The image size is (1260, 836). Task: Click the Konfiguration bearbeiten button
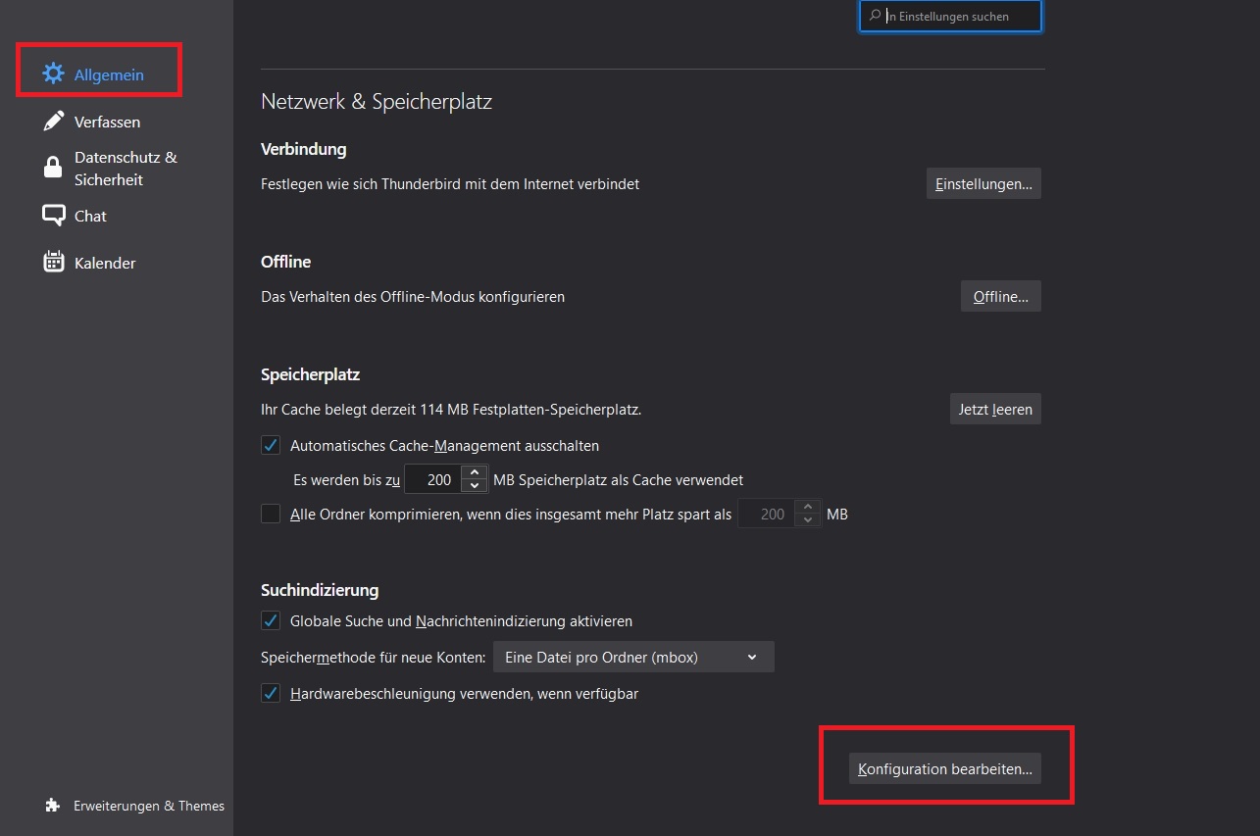pyautogui.click(x=944, y=769)
